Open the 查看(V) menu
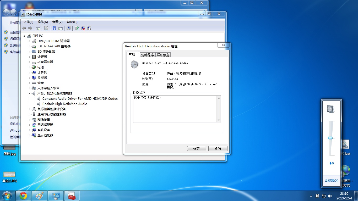The image size is (358, 201). [x=57, y=22]
